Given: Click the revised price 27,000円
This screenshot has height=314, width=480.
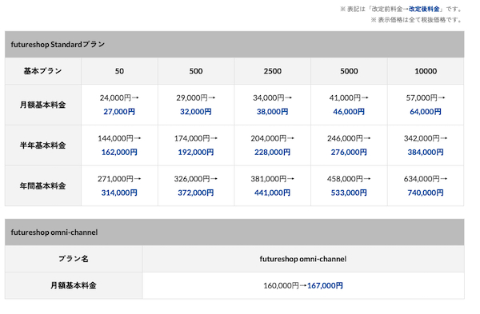Looking at the screenshot, I should coord(119,112).
